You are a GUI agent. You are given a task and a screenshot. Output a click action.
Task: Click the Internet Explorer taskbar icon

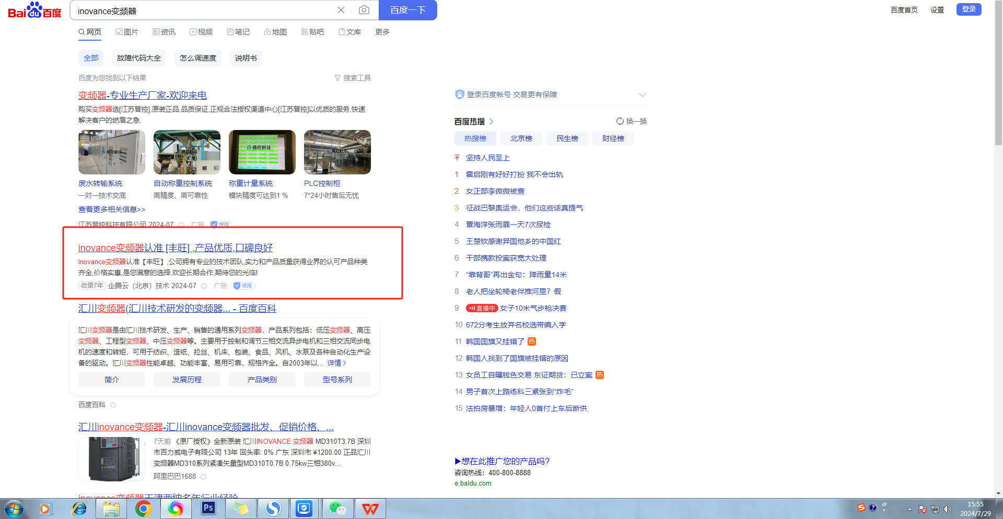point(79,508)
